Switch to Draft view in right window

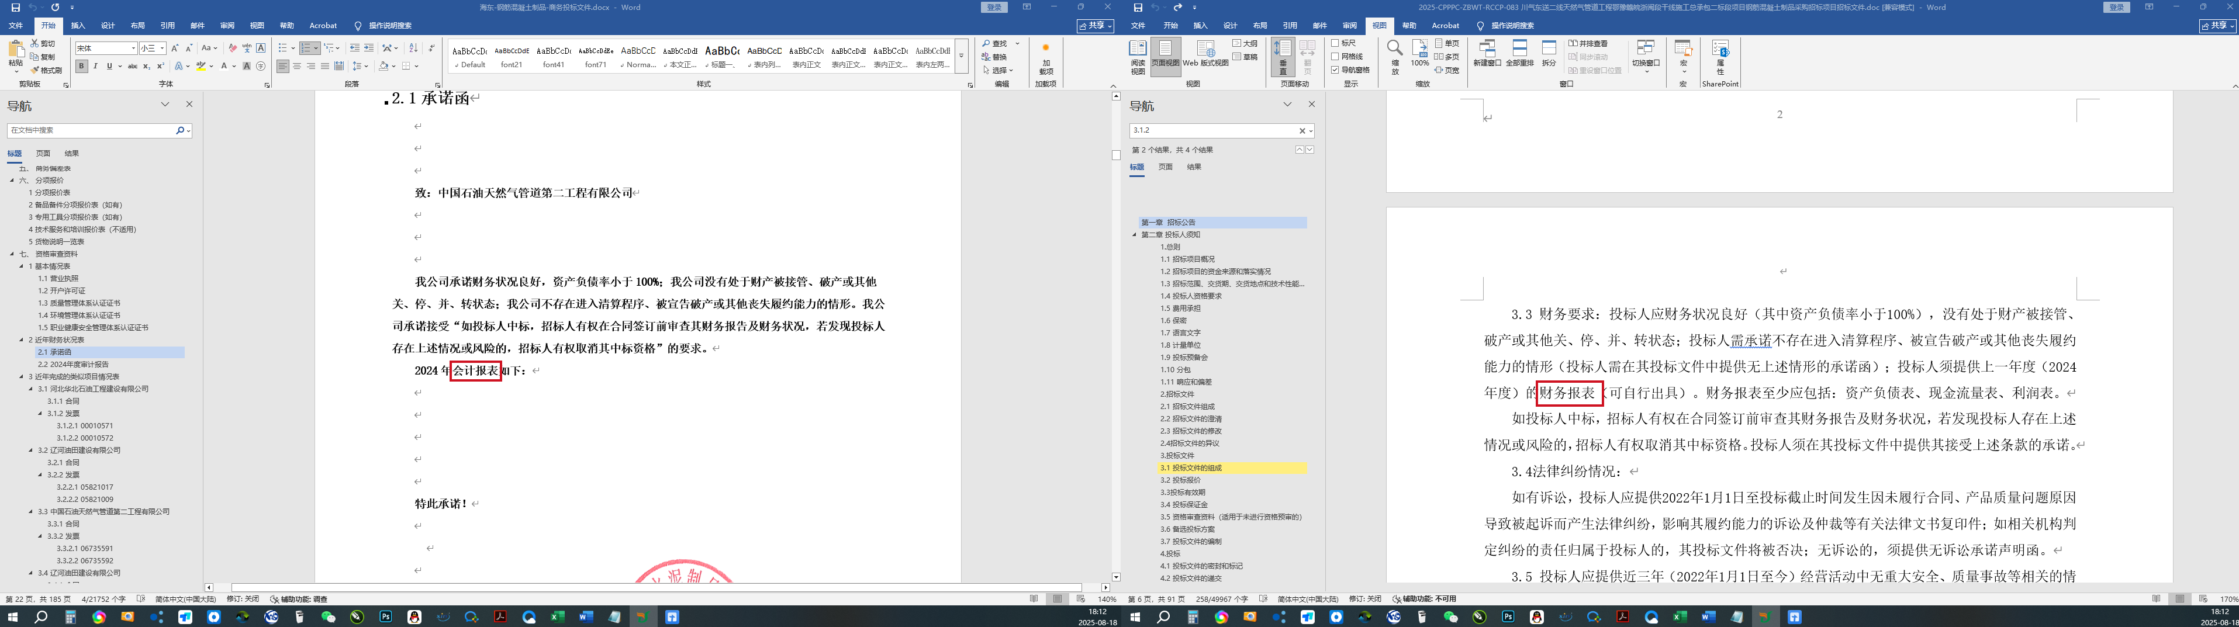click(x=1245, y=57)
